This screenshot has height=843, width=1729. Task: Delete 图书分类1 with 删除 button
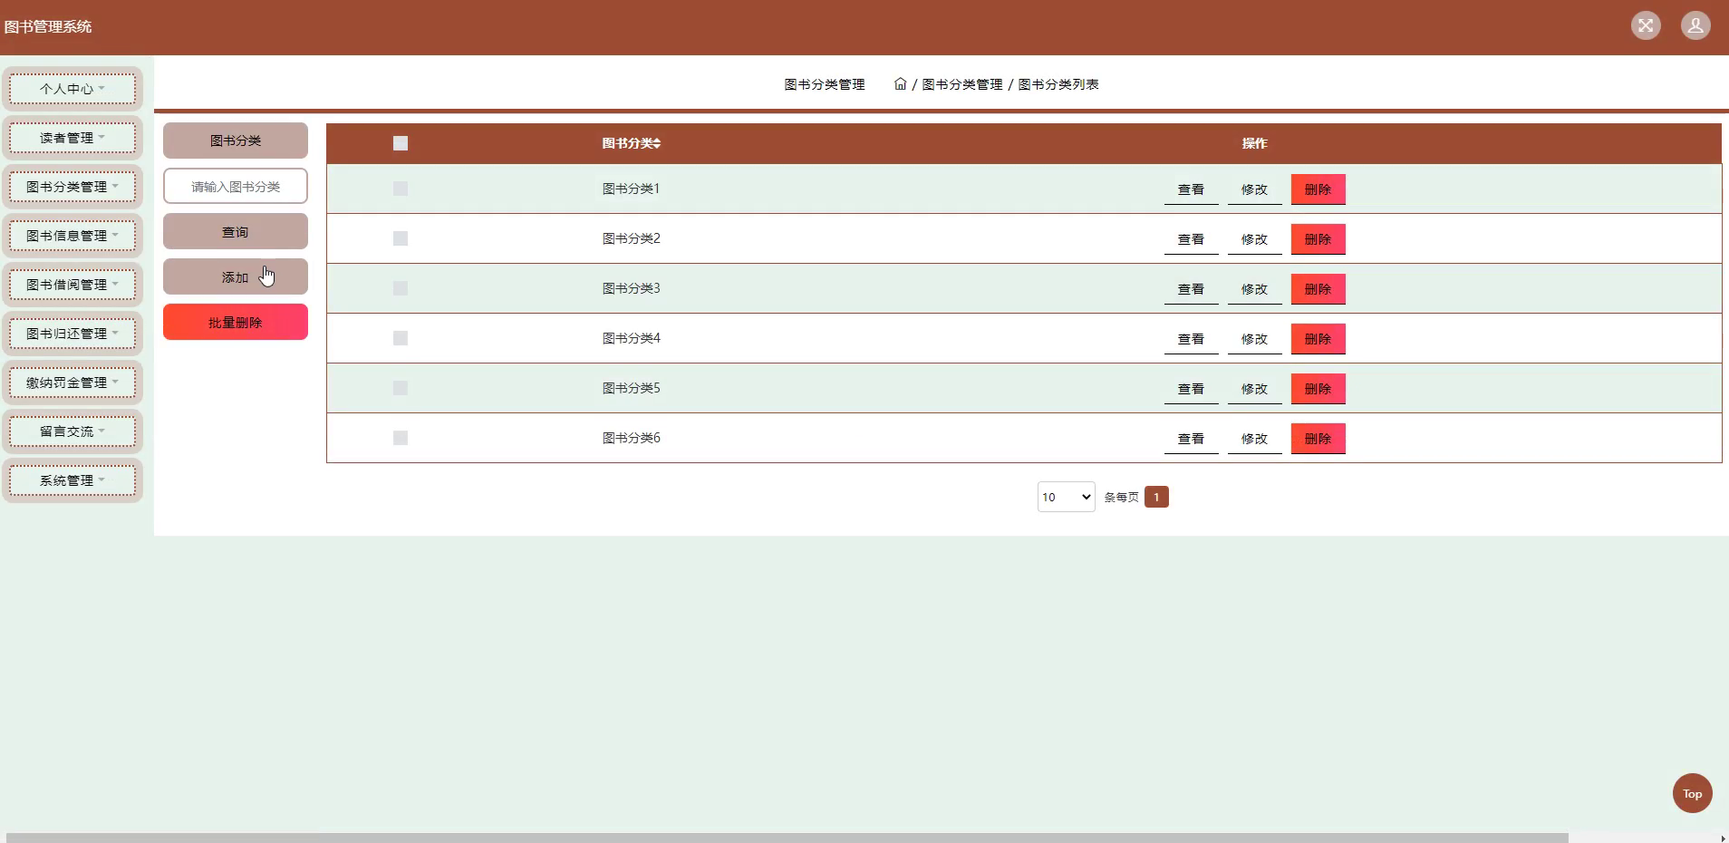[1318, 189]
